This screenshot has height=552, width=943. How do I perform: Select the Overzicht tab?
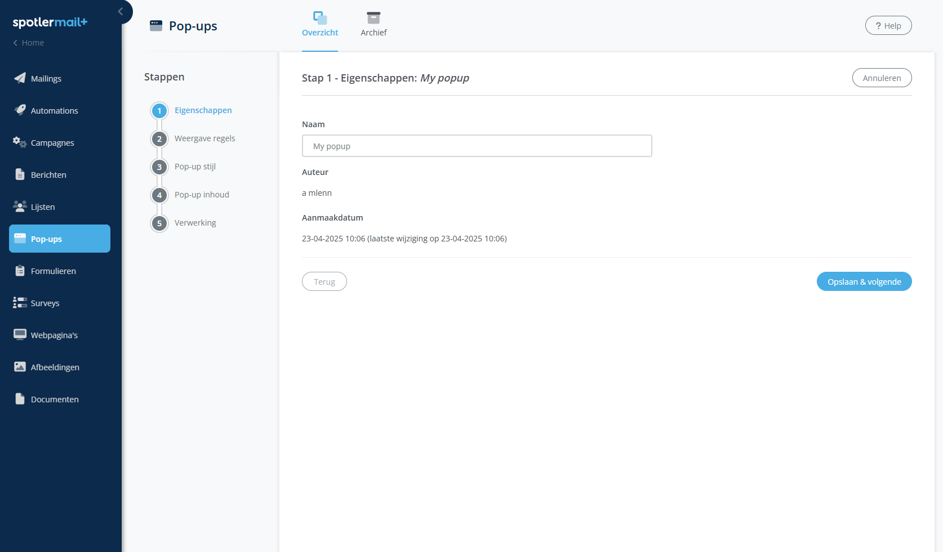click(320, 25)
